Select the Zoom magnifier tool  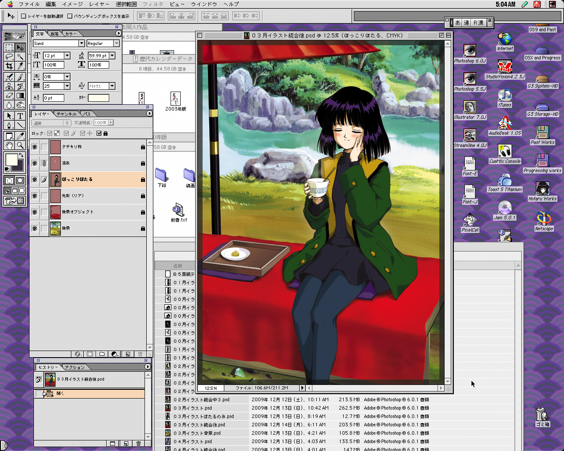[x=20, y=145]
